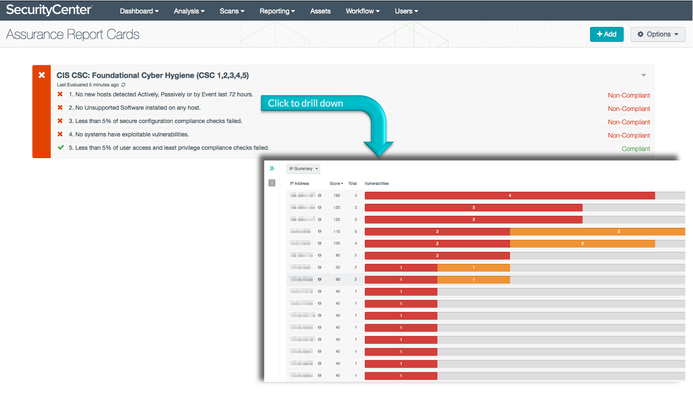Click the green checkmark of policy 5
693x394 pixels.
coord(61,148)
